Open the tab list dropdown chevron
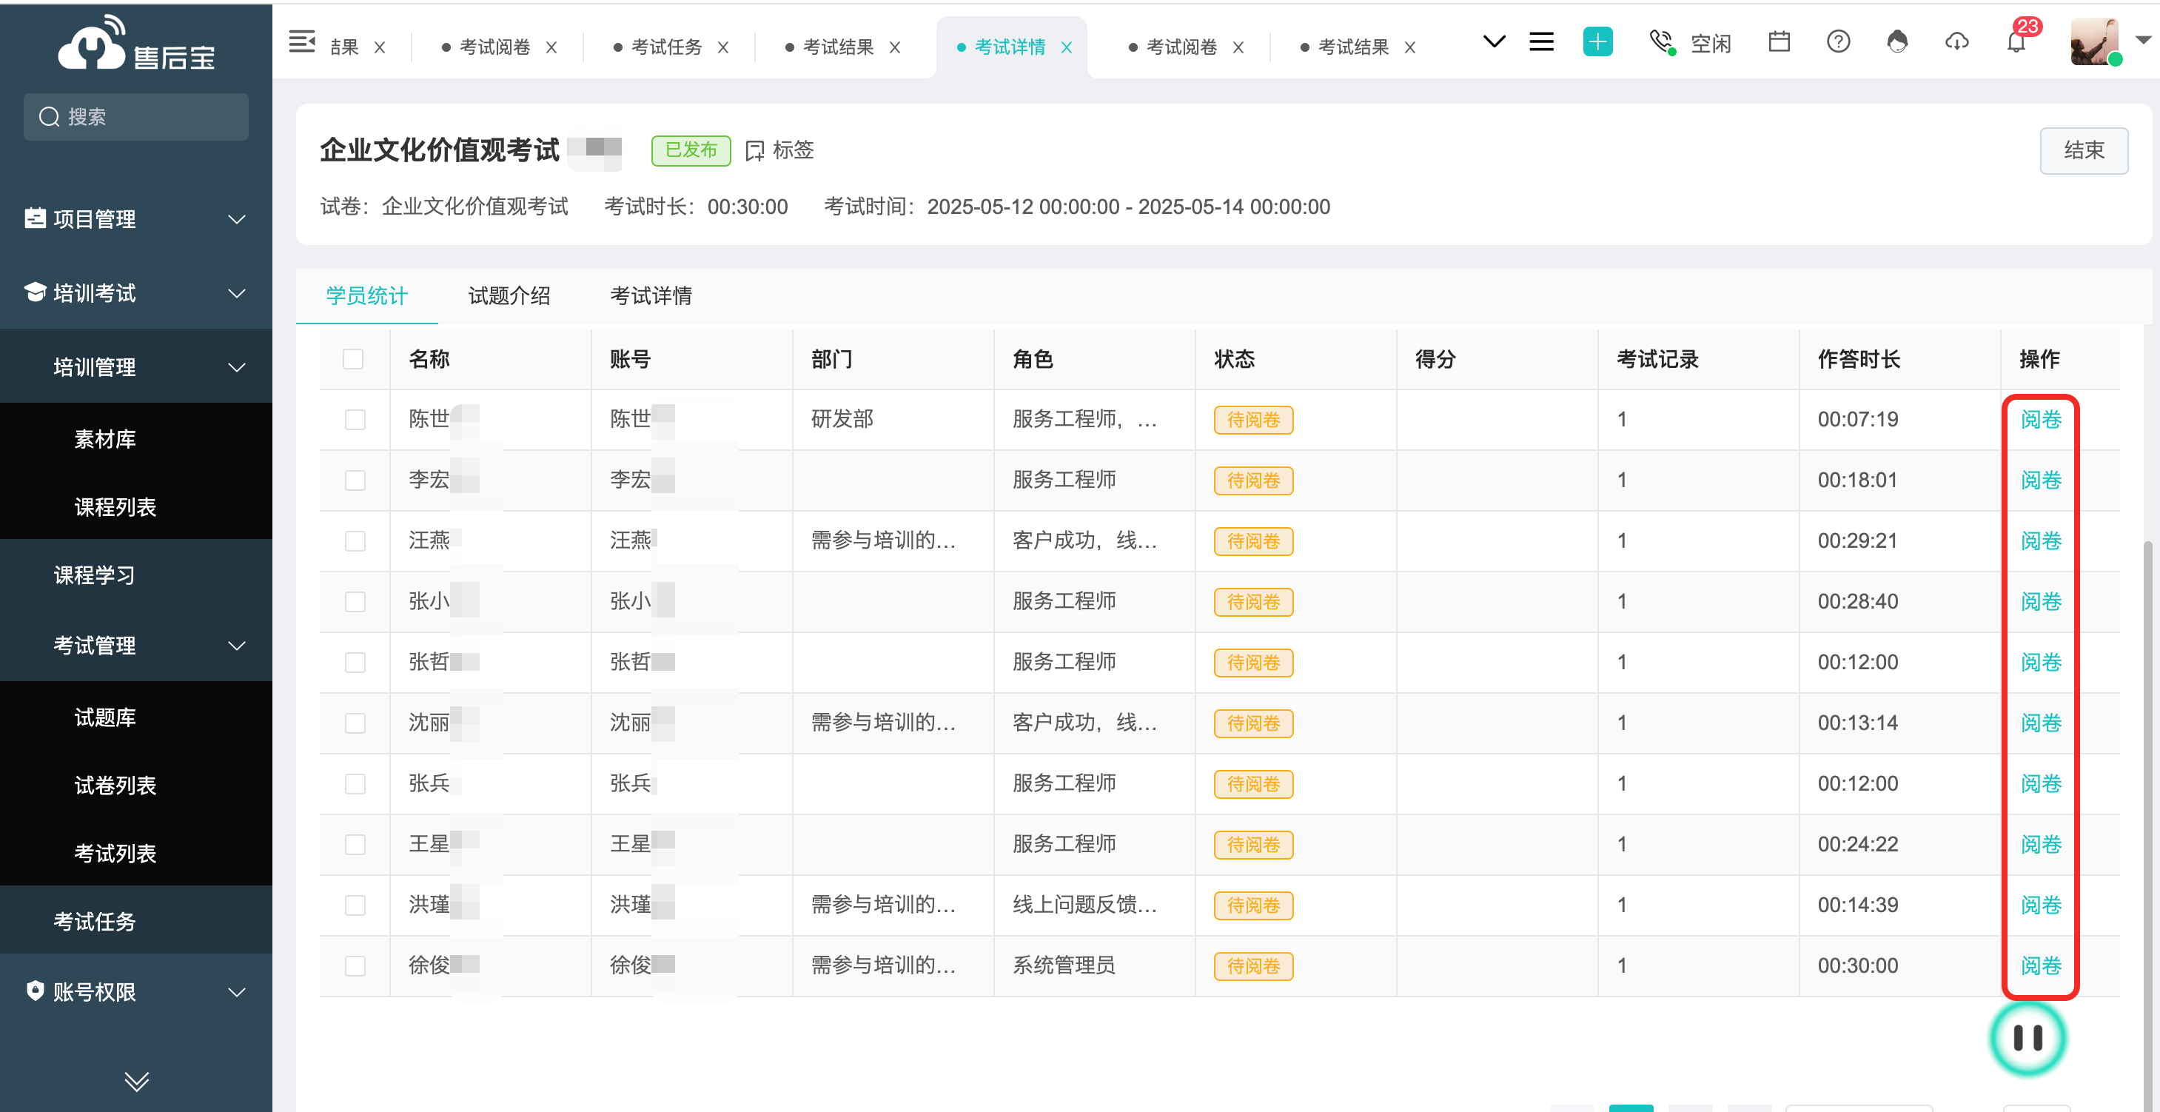The height and width of the screenshot is (1112, 2160). coord(1495,41)
